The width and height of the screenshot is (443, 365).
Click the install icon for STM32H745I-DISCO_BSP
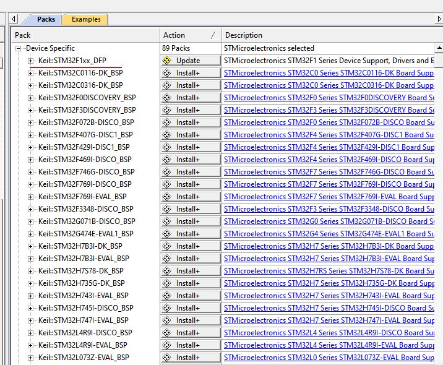166,308
